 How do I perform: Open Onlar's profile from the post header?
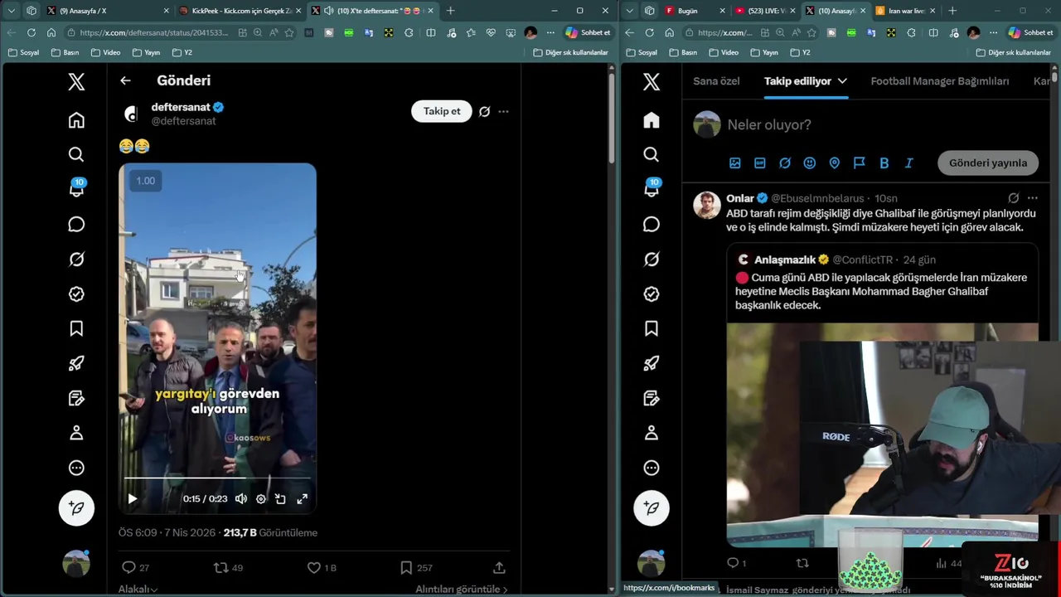click(x=740, y=198)
